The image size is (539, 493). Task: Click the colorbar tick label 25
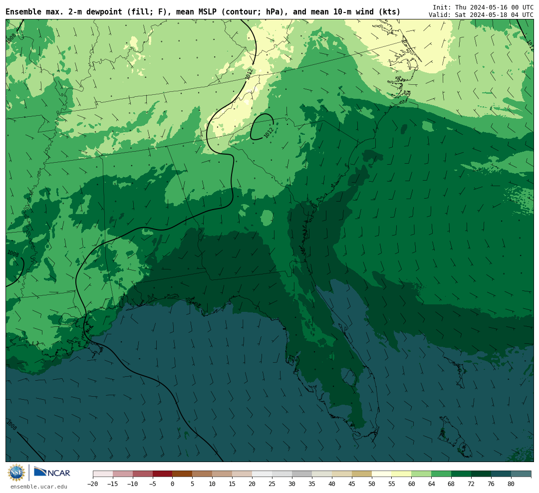[272, 484]
